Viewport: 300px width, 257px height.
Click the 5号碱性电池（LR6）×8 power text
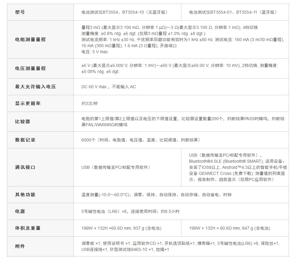tap(130, 211)
